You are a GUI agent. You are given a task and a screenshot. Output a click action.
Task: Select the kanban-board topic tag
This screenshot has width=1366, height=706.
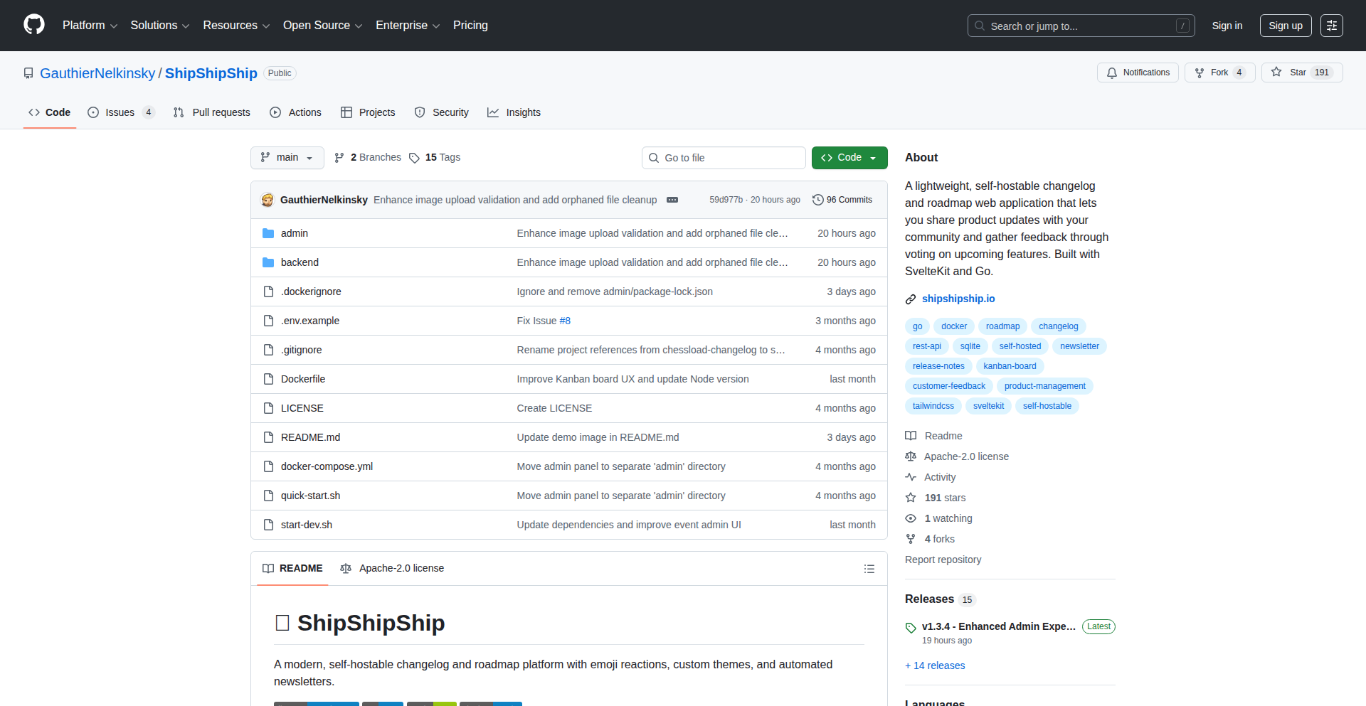tap(1010, 366)
